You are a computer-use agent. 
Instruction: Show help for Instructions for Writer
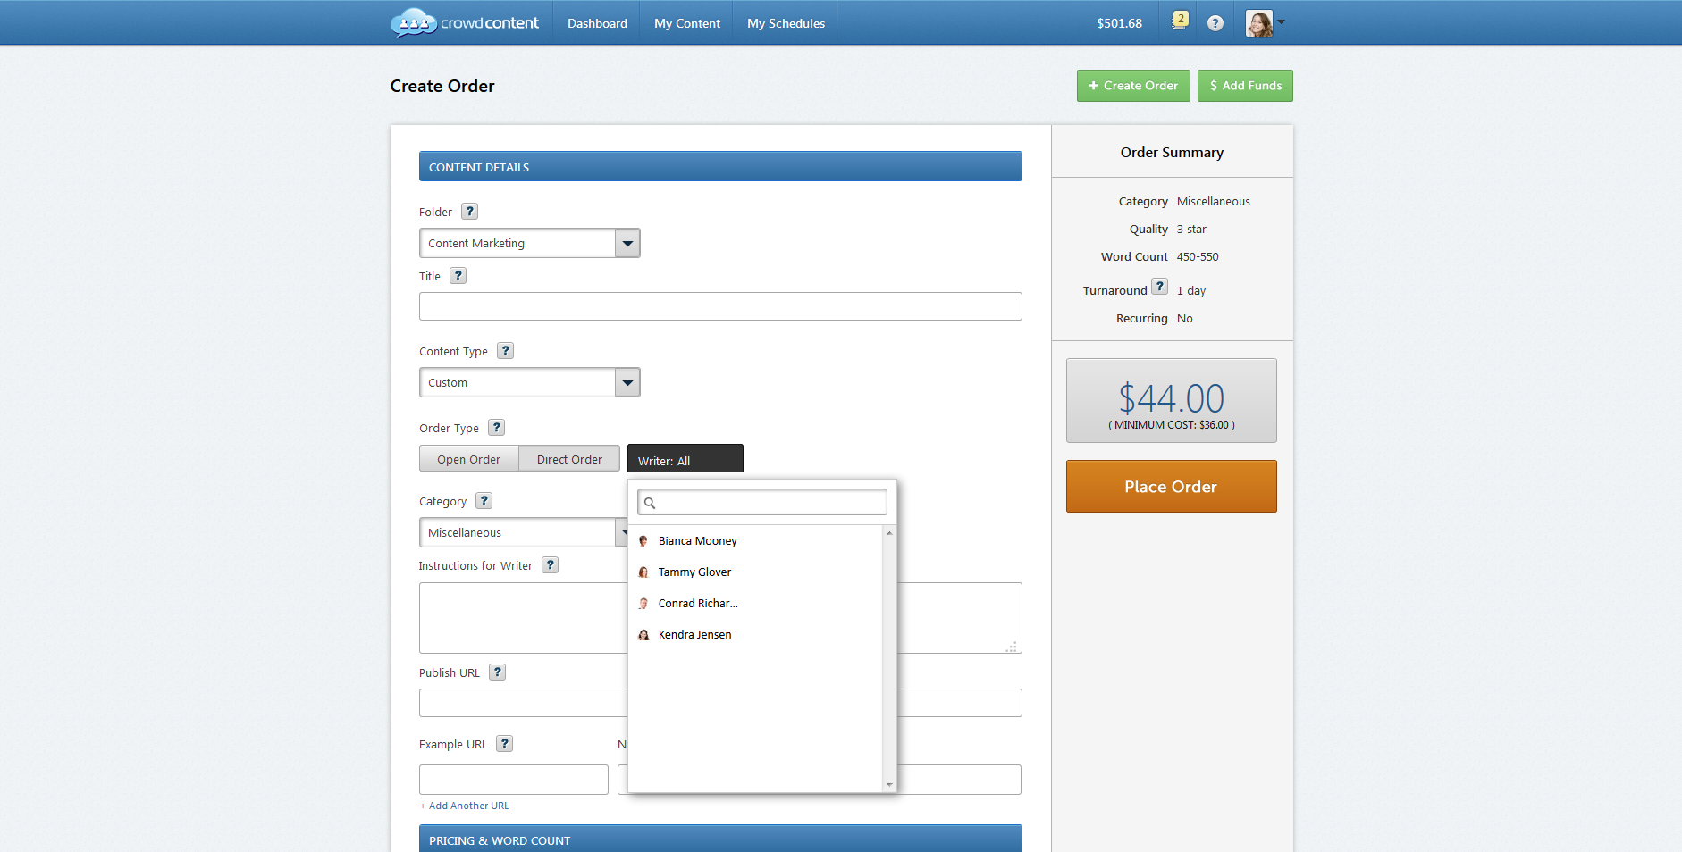pyautogui.click(x=550, y=565)
